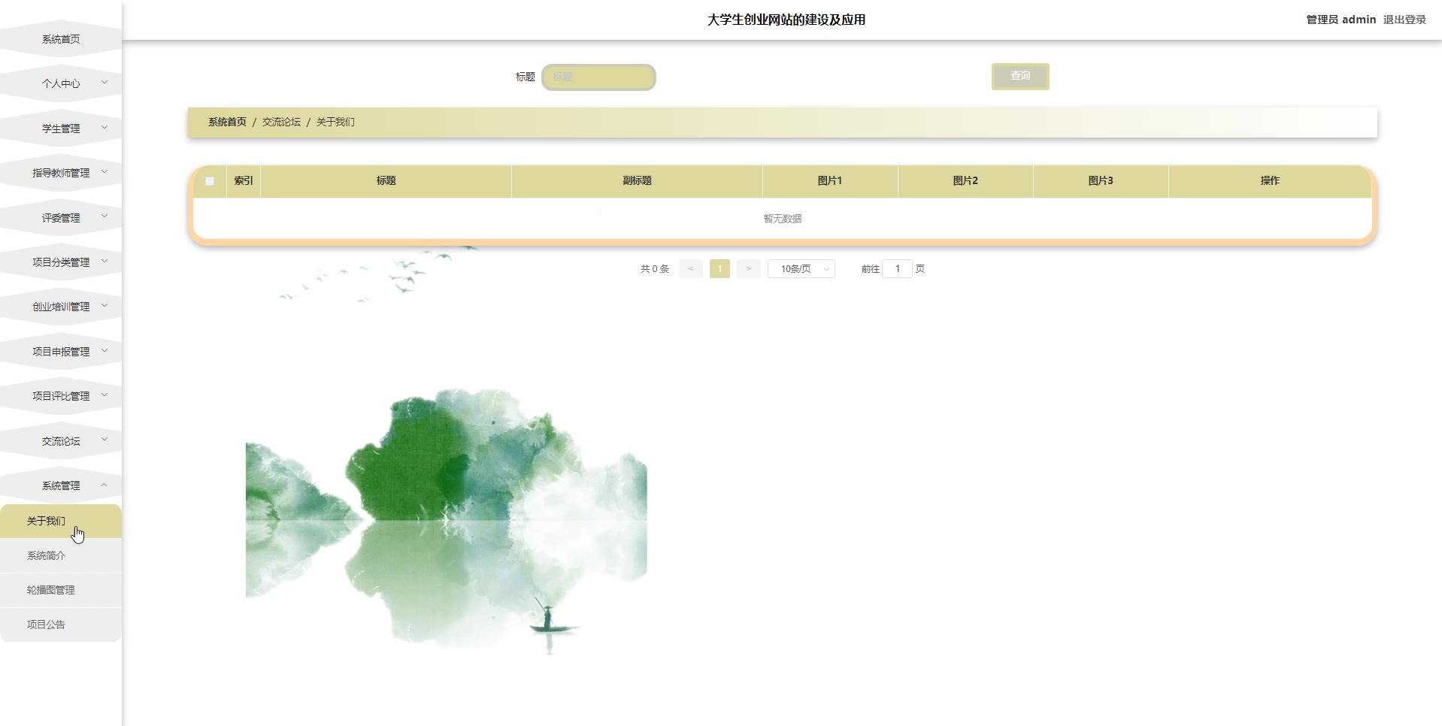Open the 轮播图管理 submenu item
This screenshot has width=1442, height=726.
pos(61,590)
